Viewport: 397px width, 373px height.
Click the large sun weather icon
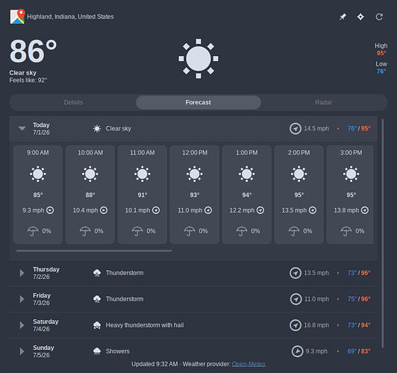pos(198,59)
